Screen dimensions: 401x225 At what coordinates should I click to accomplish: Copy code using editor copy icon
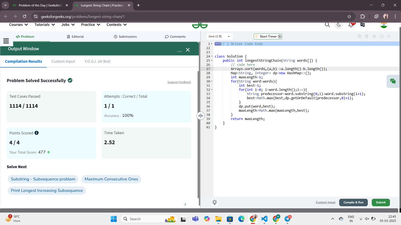tap(360, 36)
